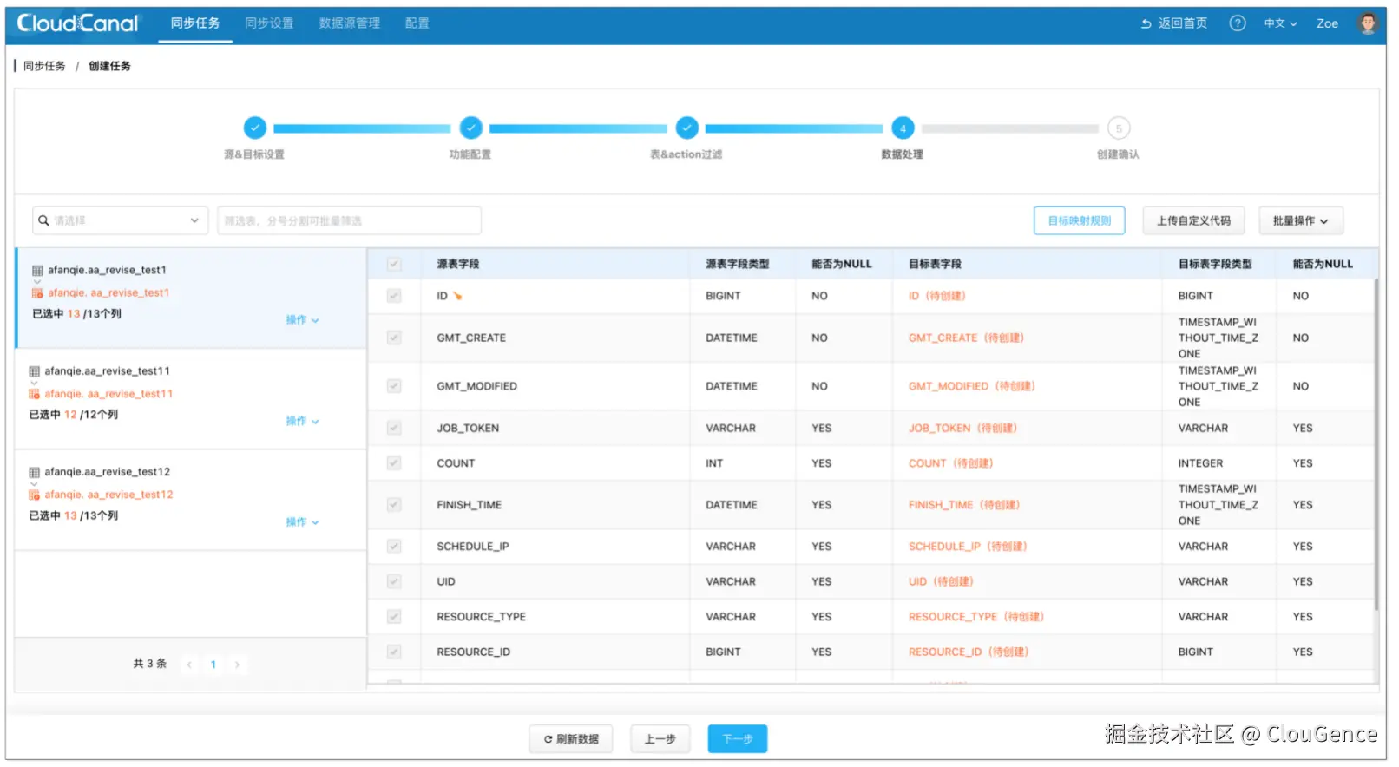Select page 1 in pagination
The width and height of the screenshot is (1399, 767).
213,665
